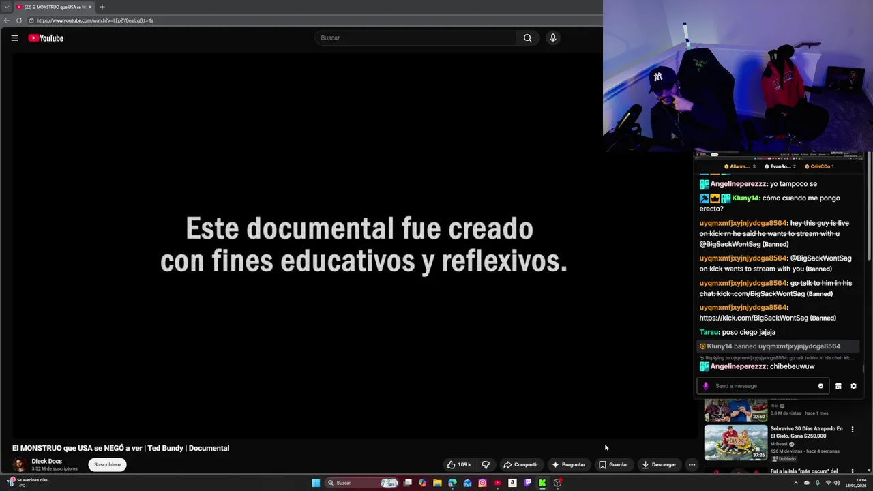Switch to the El MONSTRUO YouTube tab
873x491 pixels.
pos(55,7)
